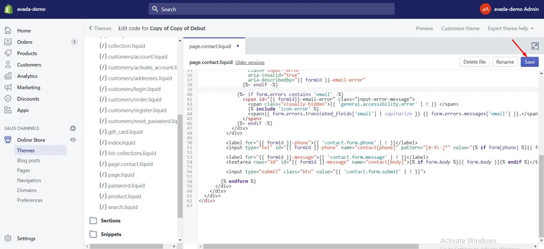Open page.contact.liquid in file list

[131, 164]
